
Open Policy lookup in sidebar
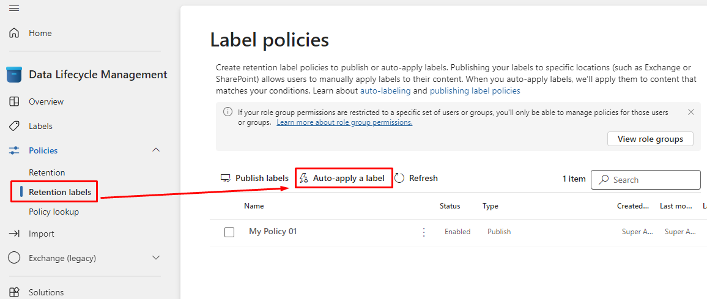(54, 212)
